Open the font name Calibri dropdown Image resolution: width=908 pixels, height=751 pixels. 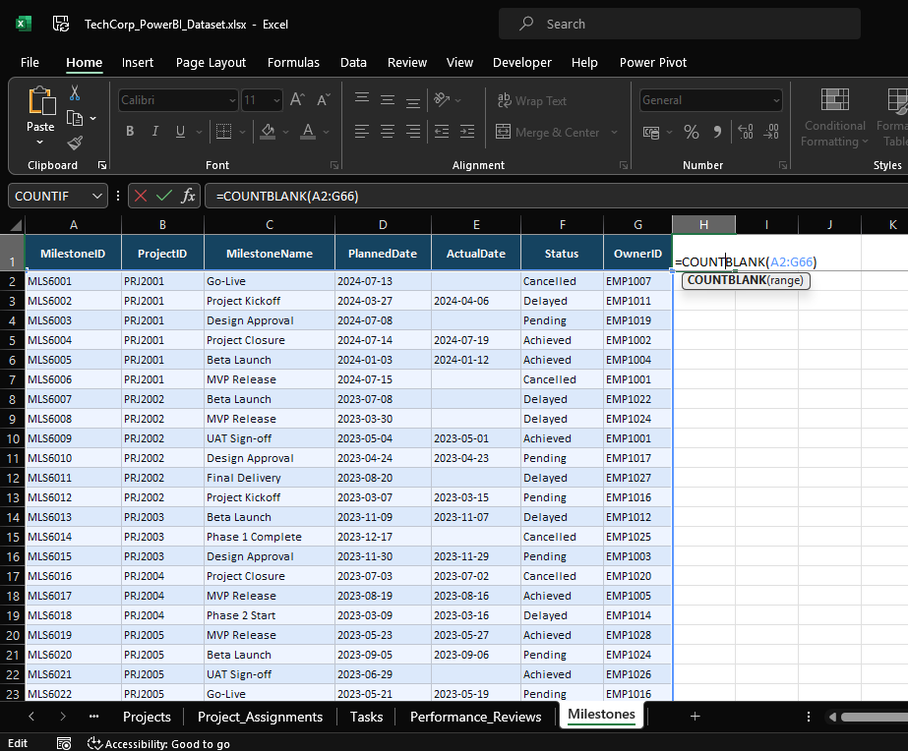pyautogui.click(x=232, y=100)
